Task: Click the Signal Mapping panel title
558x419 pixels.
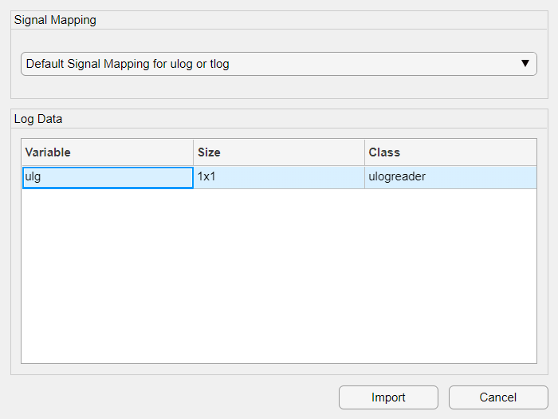Action: (x=55, y=20)
